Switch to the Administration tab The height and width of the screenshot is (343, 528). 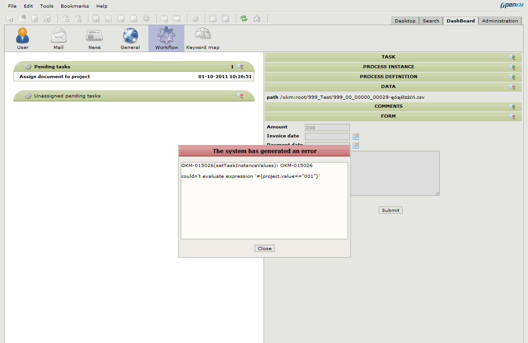pos(500,21)
